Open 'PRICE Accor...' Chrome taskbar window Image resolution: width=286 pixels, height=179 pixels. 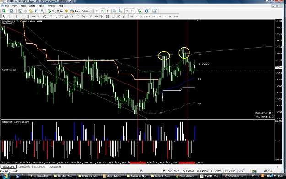tap(186, 176)
